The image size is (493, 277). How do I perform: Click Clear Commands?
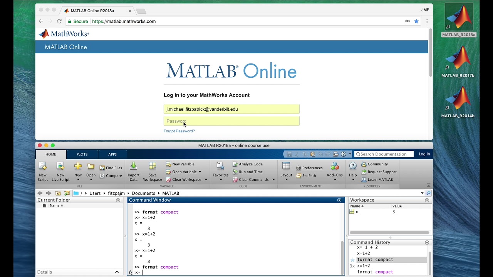(x=251, y=179)
